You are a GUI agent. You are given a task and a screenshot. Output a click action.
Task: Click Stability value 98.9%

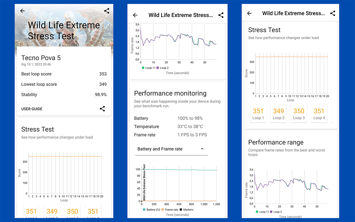click(x=101, y=95)
